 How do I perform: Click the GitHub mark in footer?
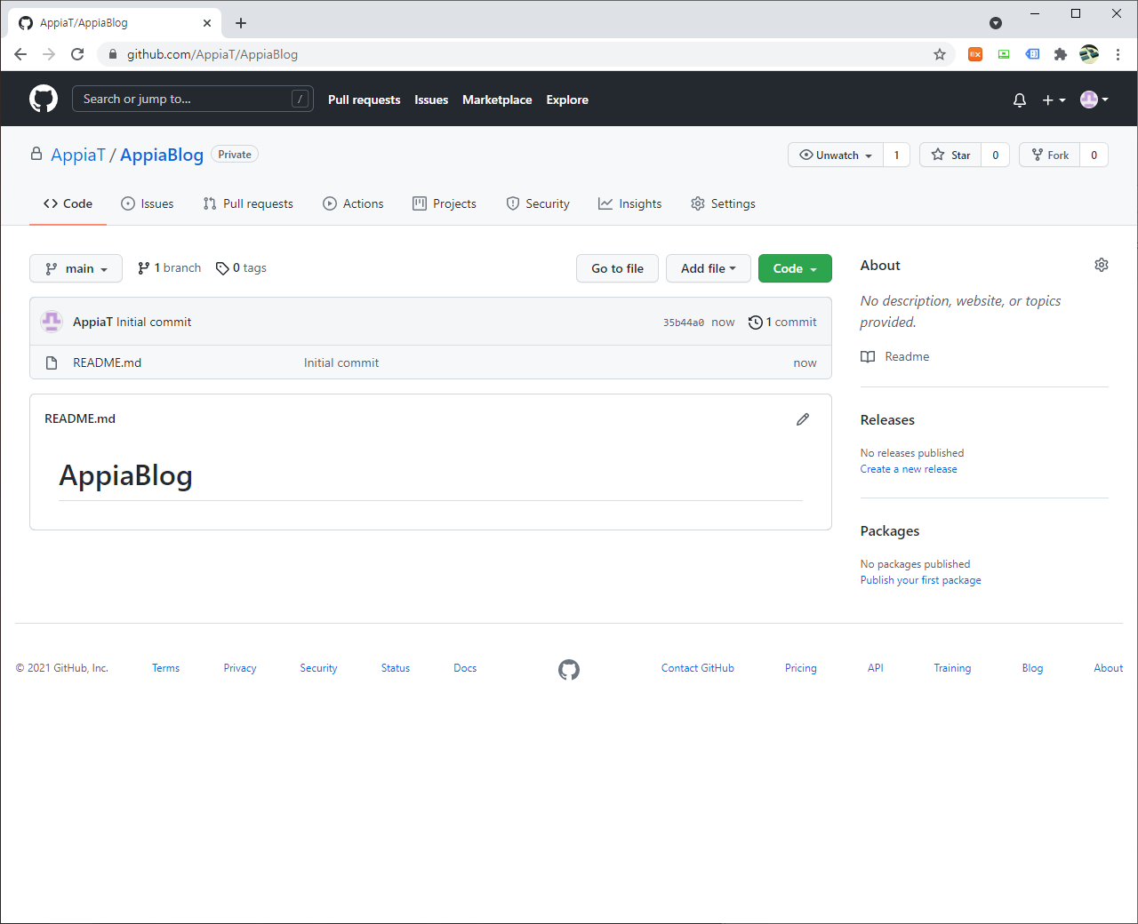569,669
